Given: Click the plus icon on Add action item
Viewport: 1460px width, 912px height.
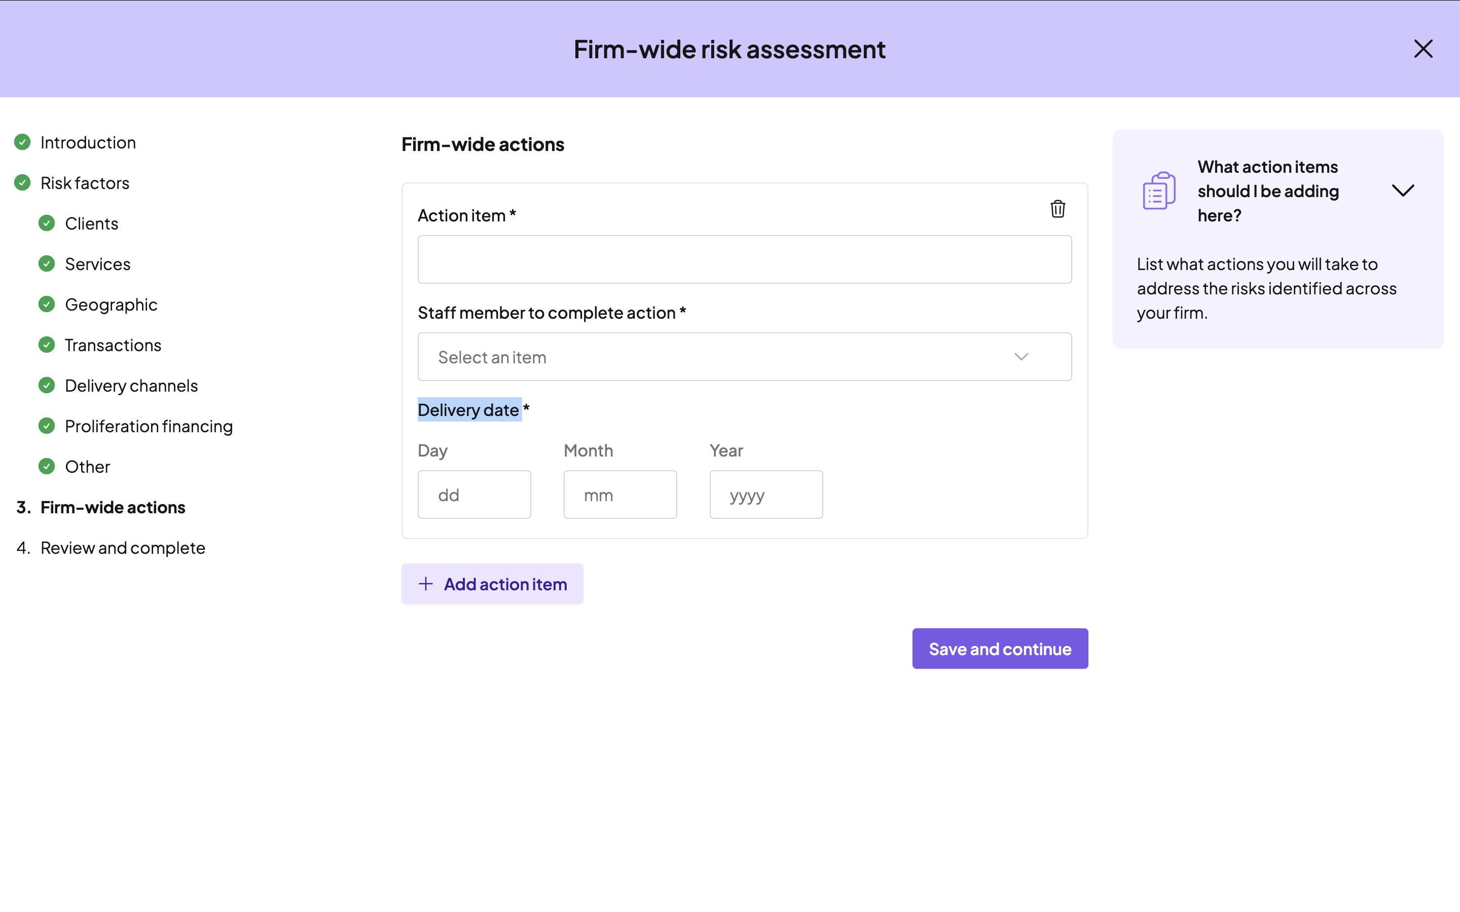Looking at the screenshot, I should coord(426,584).
